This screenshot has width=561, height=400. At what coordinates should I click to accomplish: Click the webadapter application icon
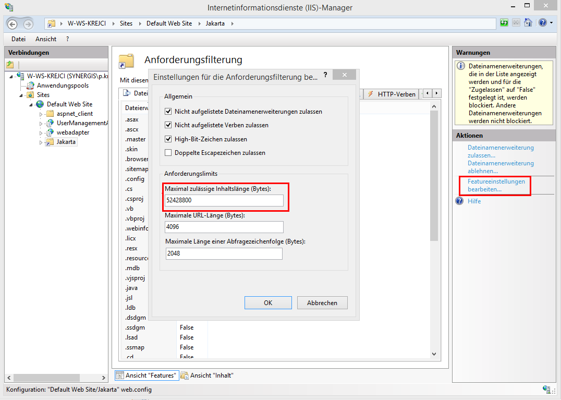[x=50, y=132]
